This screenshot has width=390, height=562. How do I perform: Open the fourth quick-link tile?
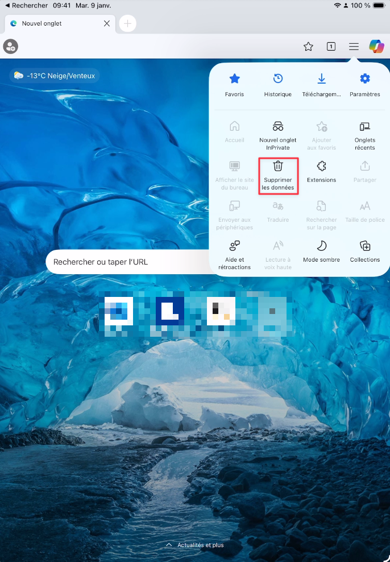tap(272, 311)
